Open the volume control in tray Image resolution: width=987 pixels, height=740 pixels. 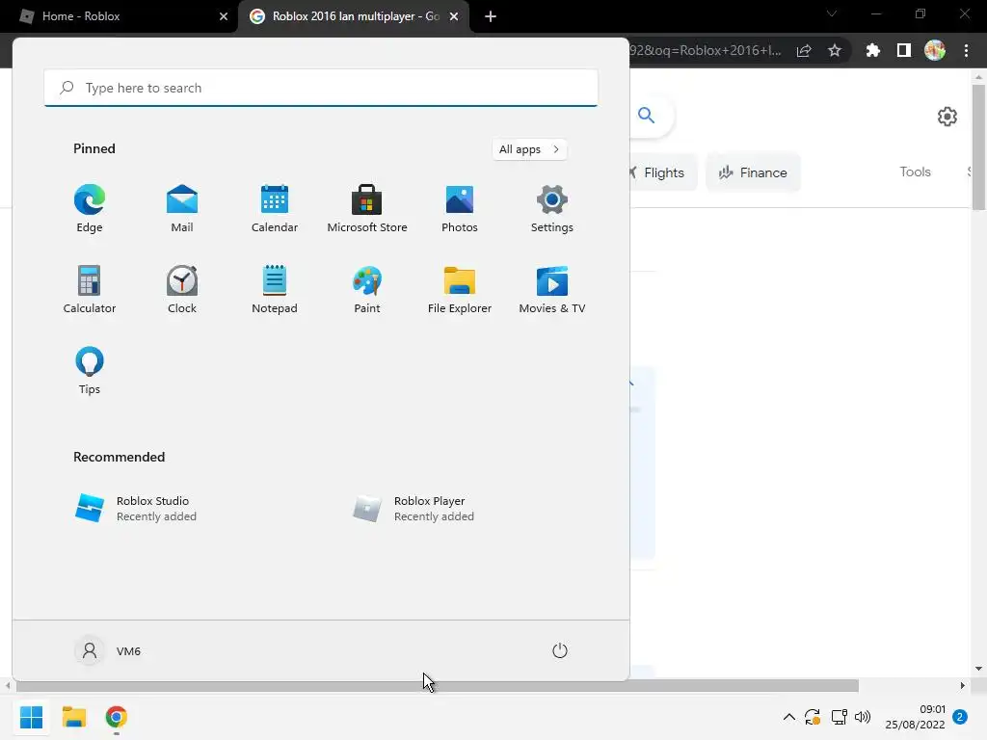(863, 717)
